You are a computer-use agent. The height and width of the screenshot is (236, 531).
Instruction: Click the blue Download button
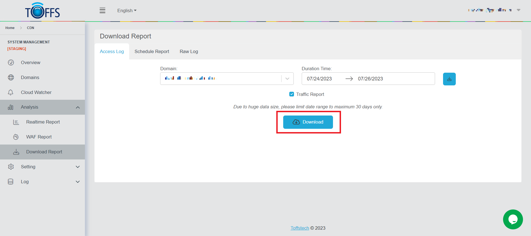tap(308, 122)
